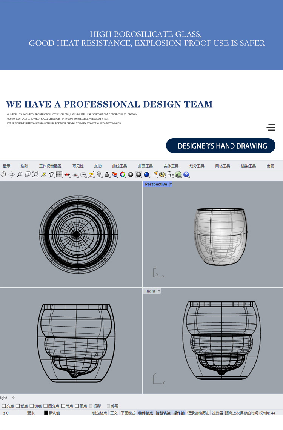
Task: Open the 曲面工具 tab
Action: tap(145, 166)
